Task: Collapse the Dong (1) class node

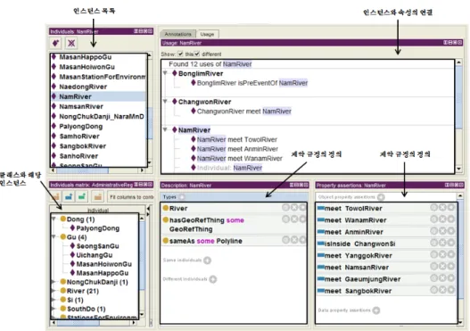Action: point(54,219)
